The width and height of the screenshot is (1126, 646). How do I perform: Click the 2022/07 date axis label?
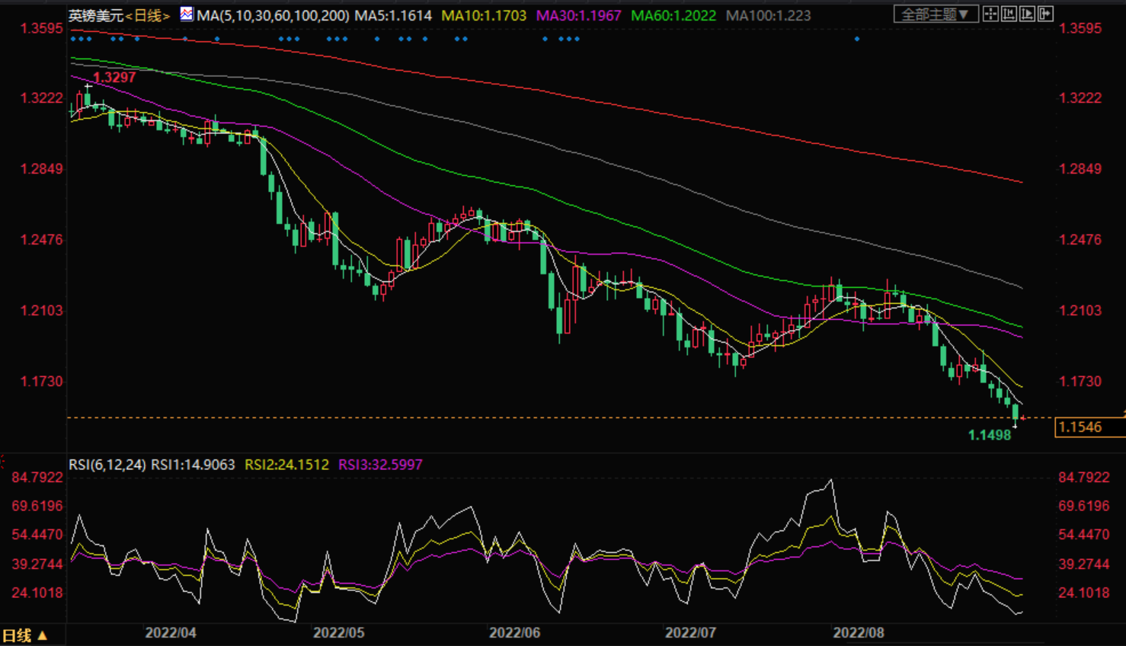(x=691, y=633)
